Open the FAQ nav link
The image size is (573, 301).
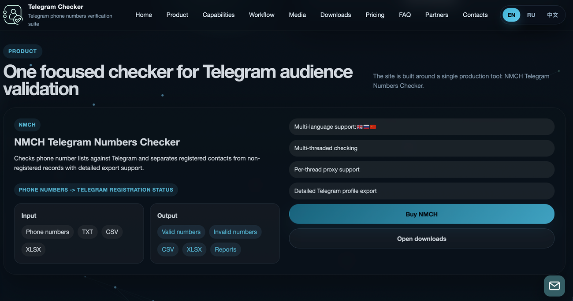[x=405, y=15]
